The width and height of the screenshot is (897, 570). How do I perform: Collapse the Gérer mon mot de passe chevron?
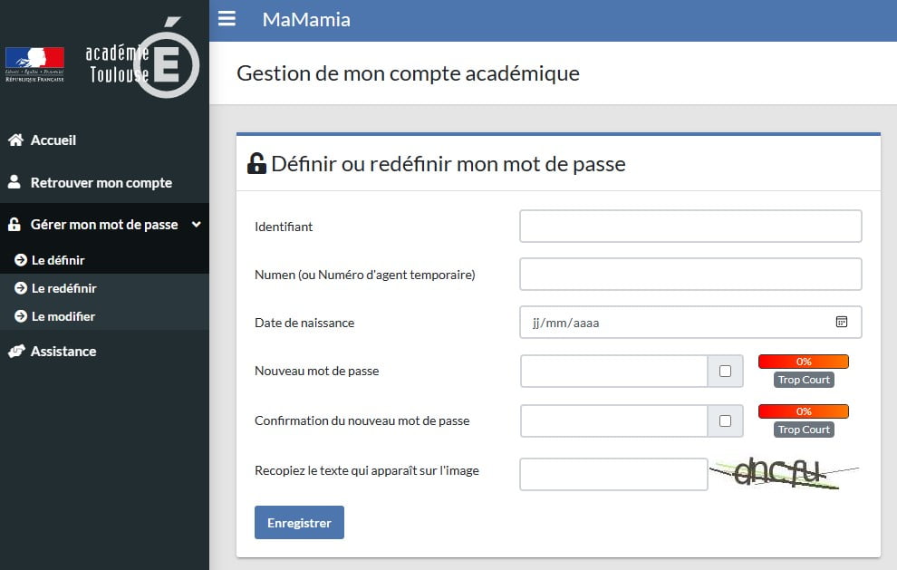(197, 225)
